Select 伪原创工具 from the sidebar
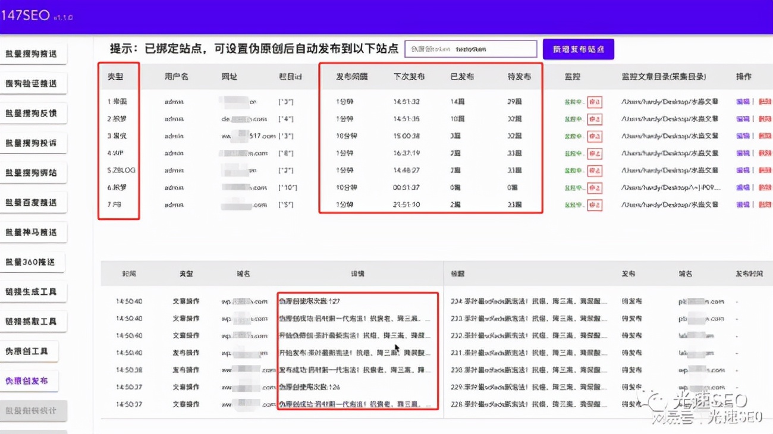Image resolution: width=773 pixels, height=434 pixels. 31,351
